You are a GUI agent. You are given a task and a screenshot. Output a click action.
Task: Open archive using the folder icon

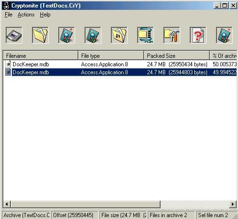(40, 35)
